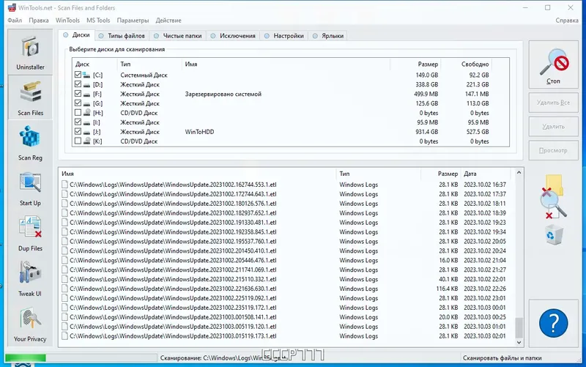Screen dimensions: 586x367
Task: Open the Файл menu
Action: point(15,21)
